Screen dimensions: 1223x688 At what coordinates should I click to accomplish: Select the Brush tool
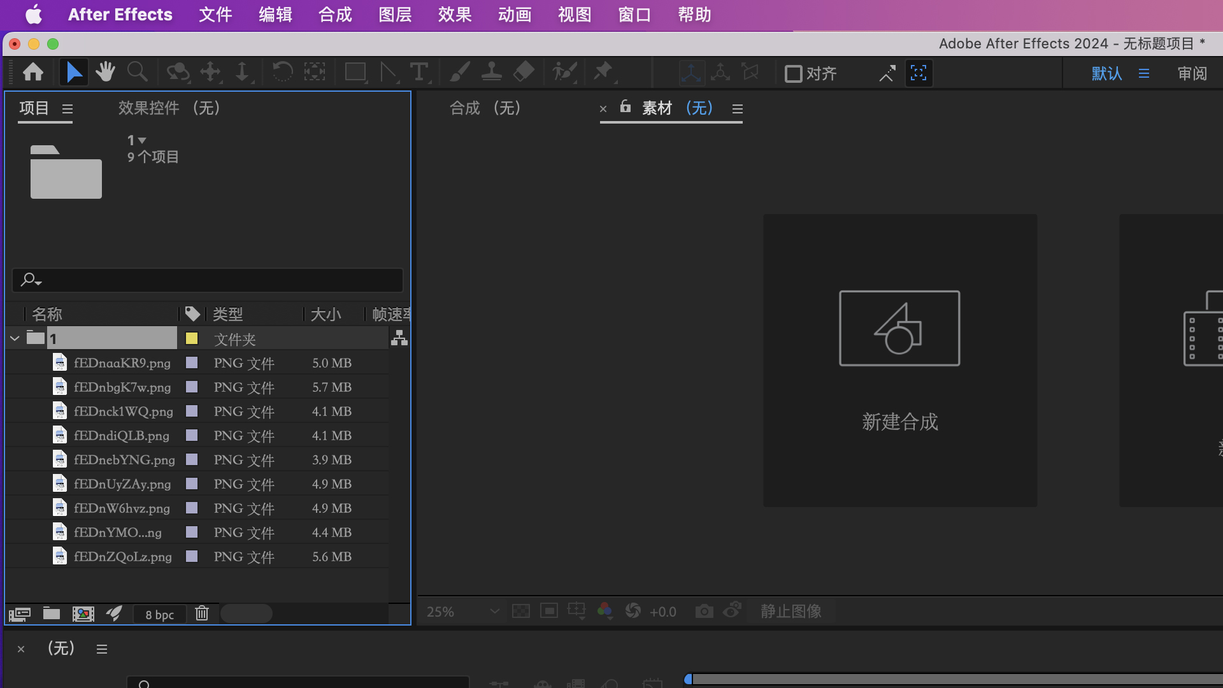coord(460,72)
